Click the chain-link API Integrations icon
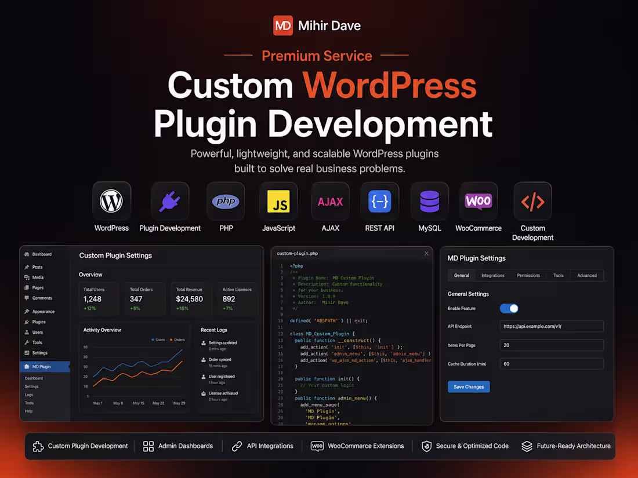 [237, 446]
